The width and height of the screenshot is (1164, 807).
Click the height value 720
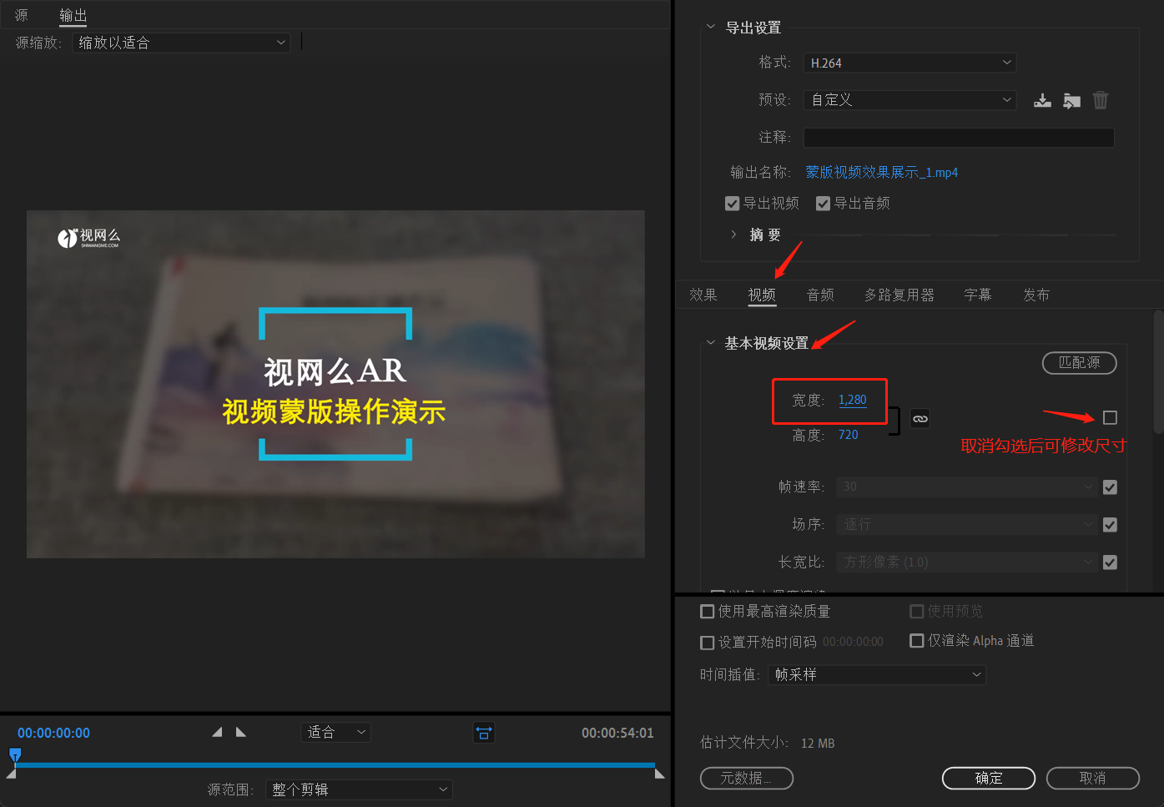coord(849,435)
